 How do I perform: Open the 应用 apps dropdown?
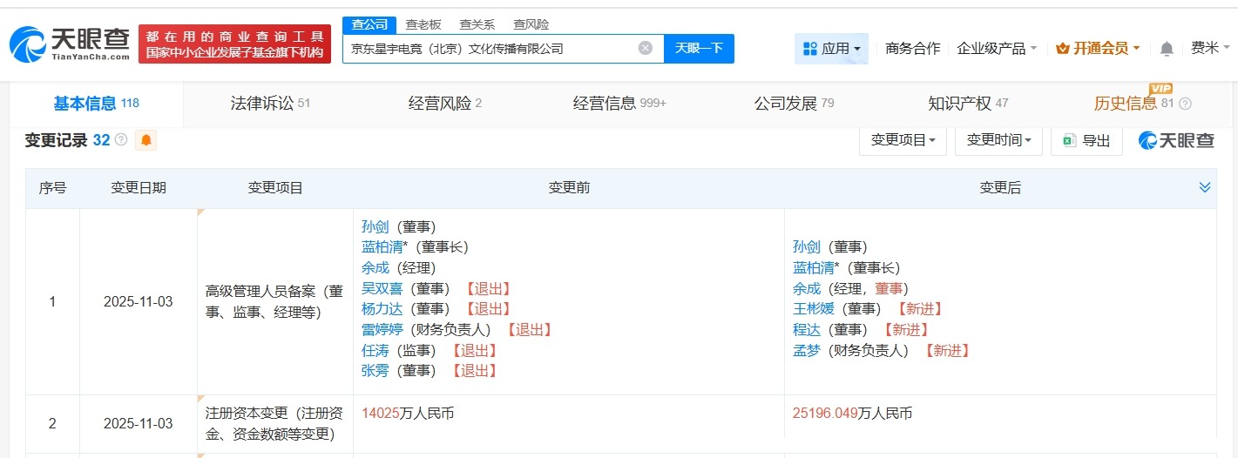pyautogui.click(x=831, y=49)
